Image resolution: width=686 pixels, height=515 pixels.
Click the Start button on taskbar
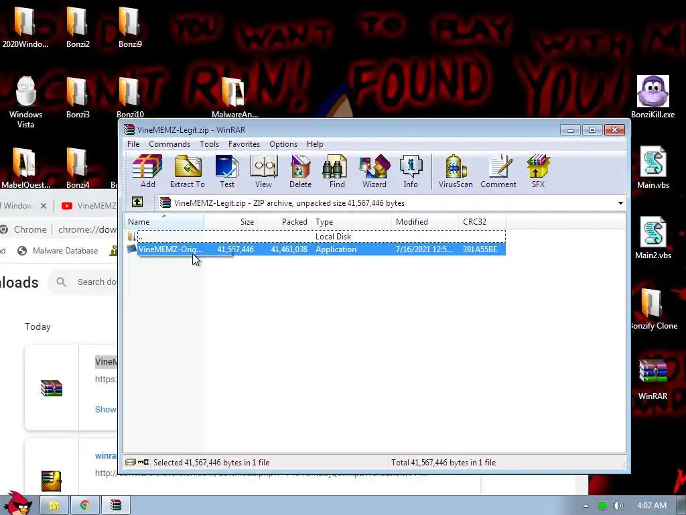(18, 504)
